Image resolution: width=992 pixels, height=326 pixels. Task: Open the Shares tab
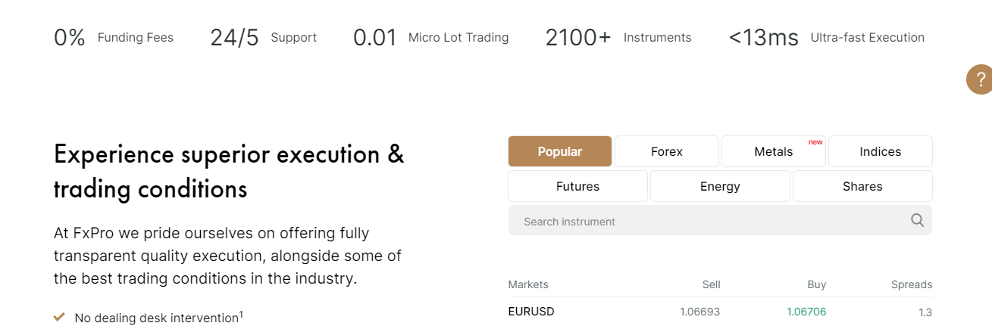[x=862, y=186]
